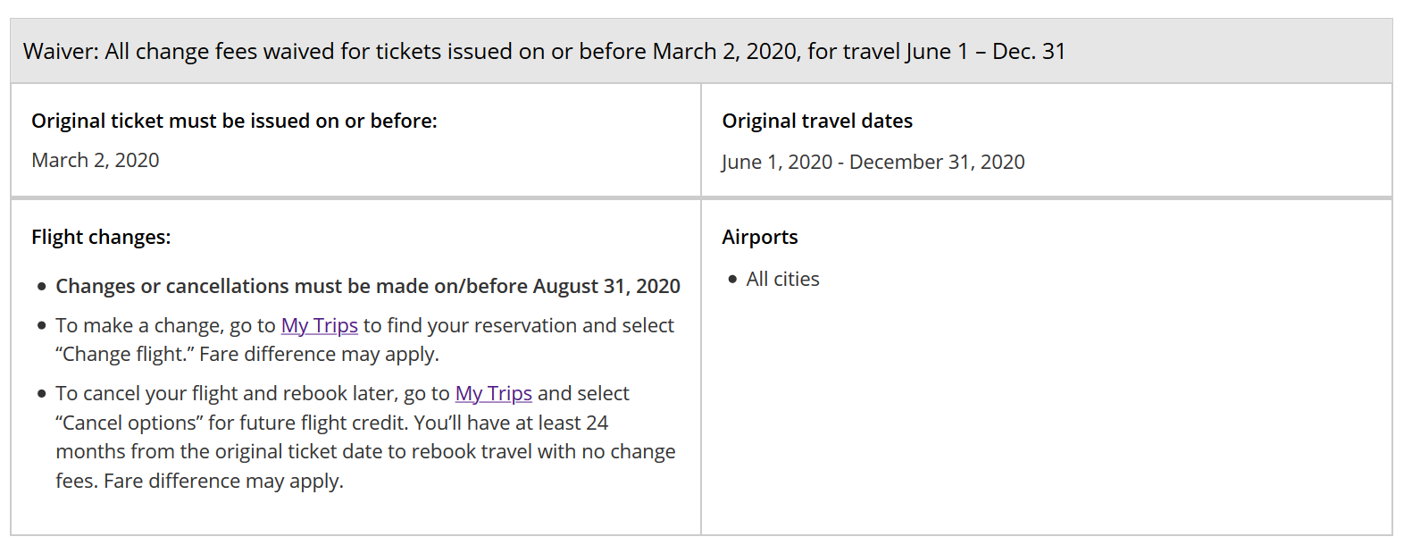The width and height of the screenshot is (1412, 545).
Task: Click "to find your reservation and select" text
Action: click(x=518, y=326)
